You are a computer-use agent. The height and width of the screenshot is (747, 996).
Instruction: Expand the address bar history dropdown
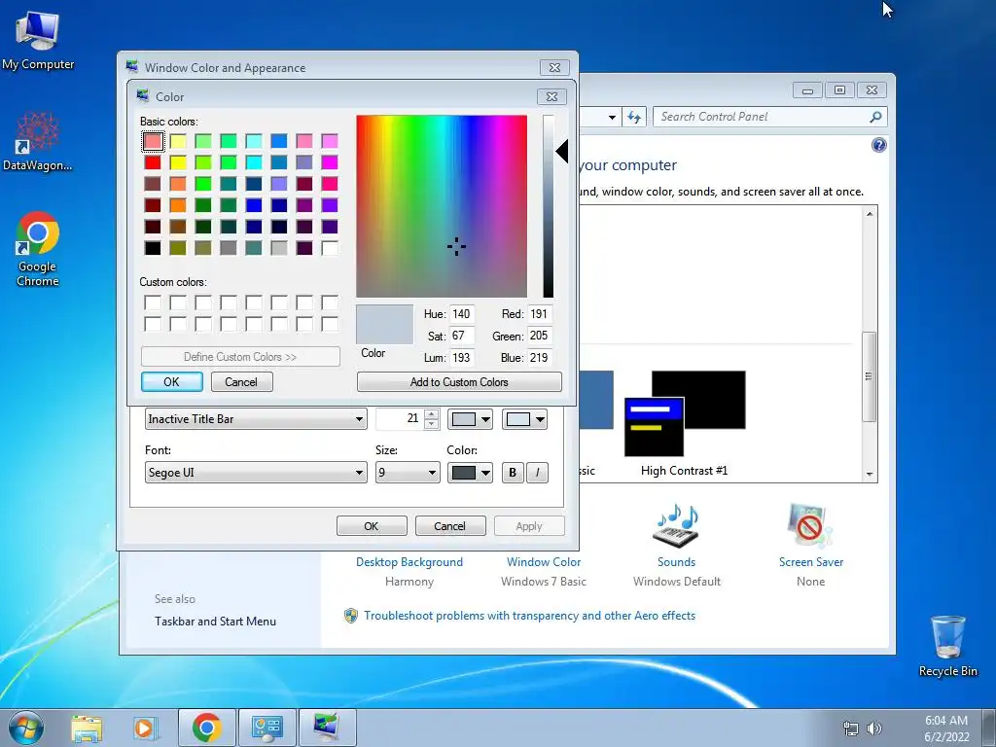tap(612, 117)
